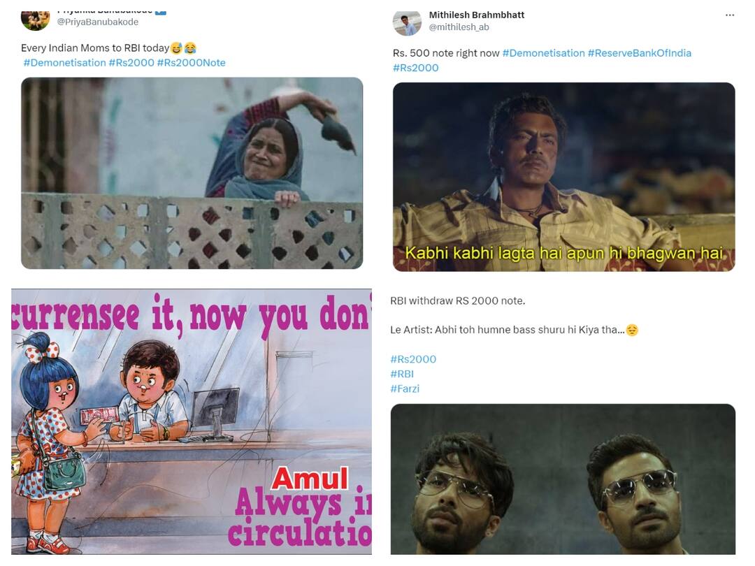Select the #Farzi hashtag
The height and width of the screenshot is (566, 755).
pyautogui.click(x=405, y=389)
